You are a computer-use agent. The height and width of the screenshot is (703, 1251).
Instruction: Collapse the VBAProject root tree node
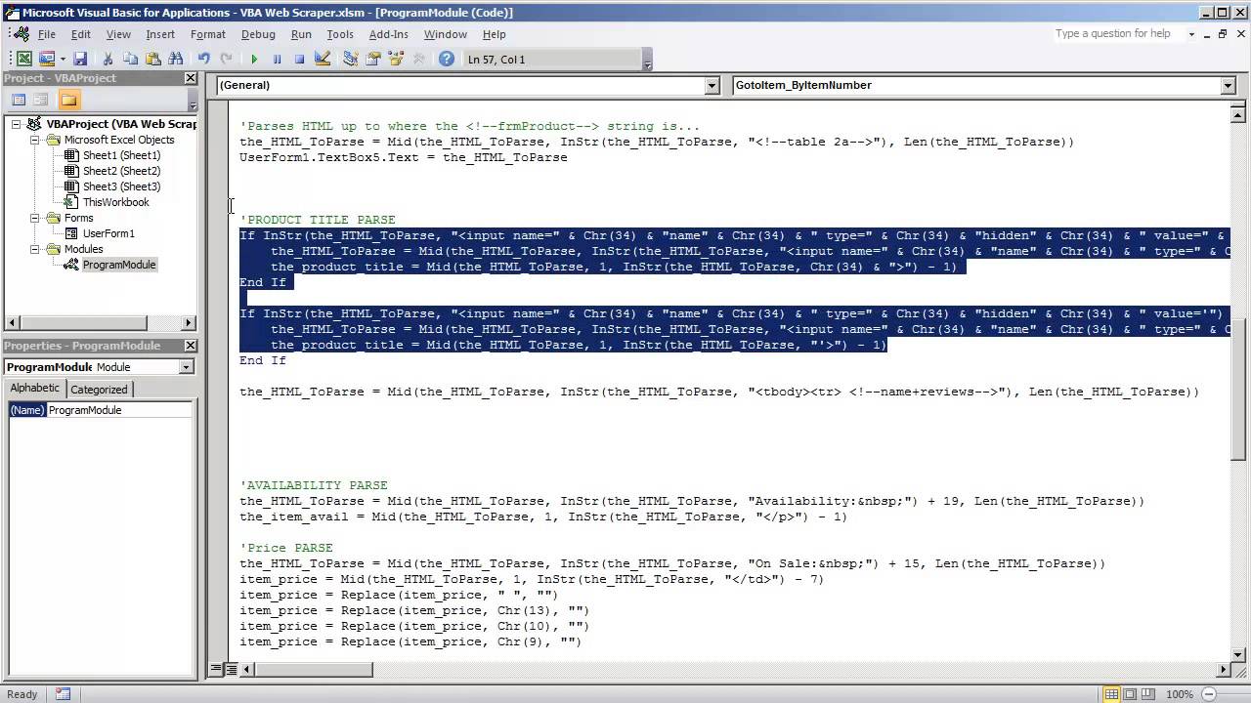16,124
